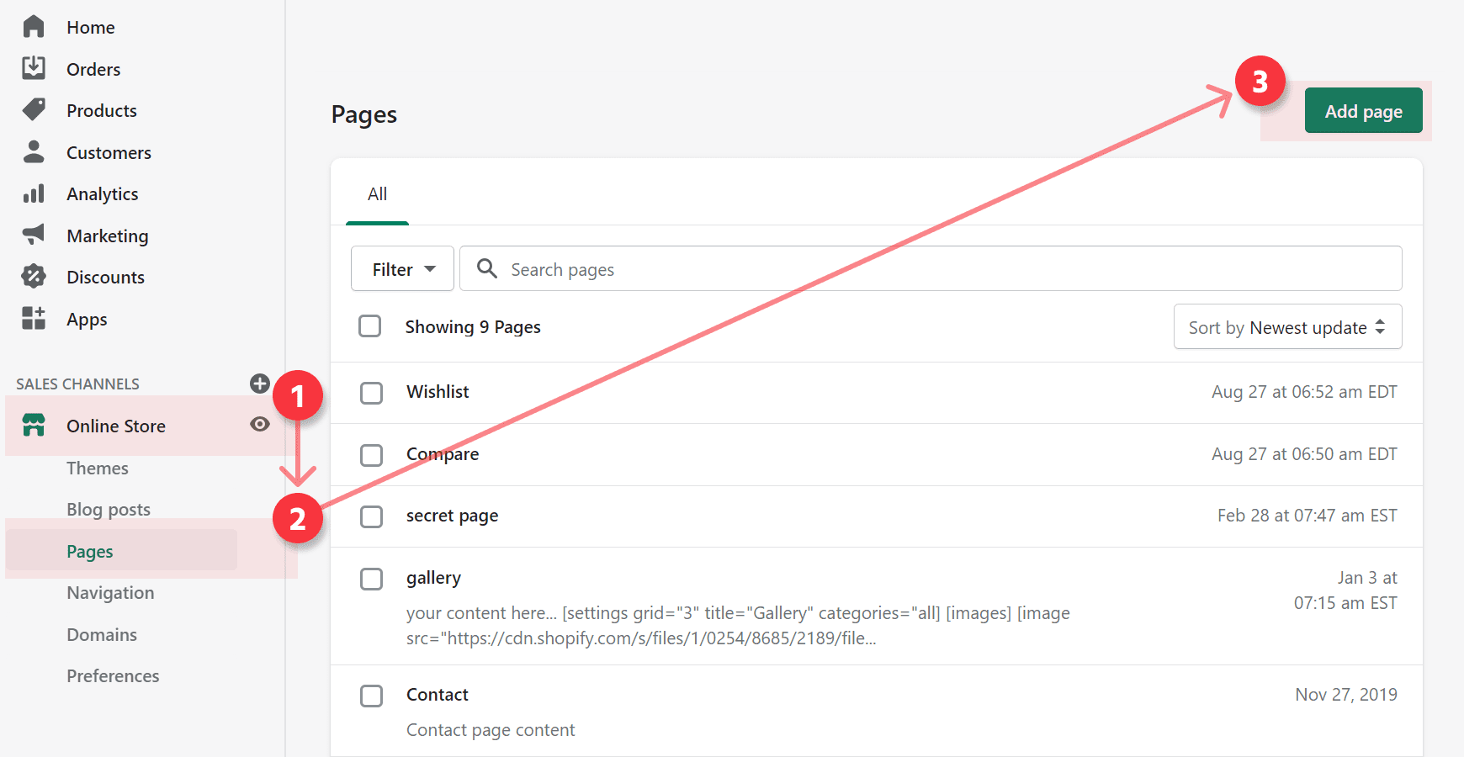
Task: View online store via eye icon
Action: (260, 424)
